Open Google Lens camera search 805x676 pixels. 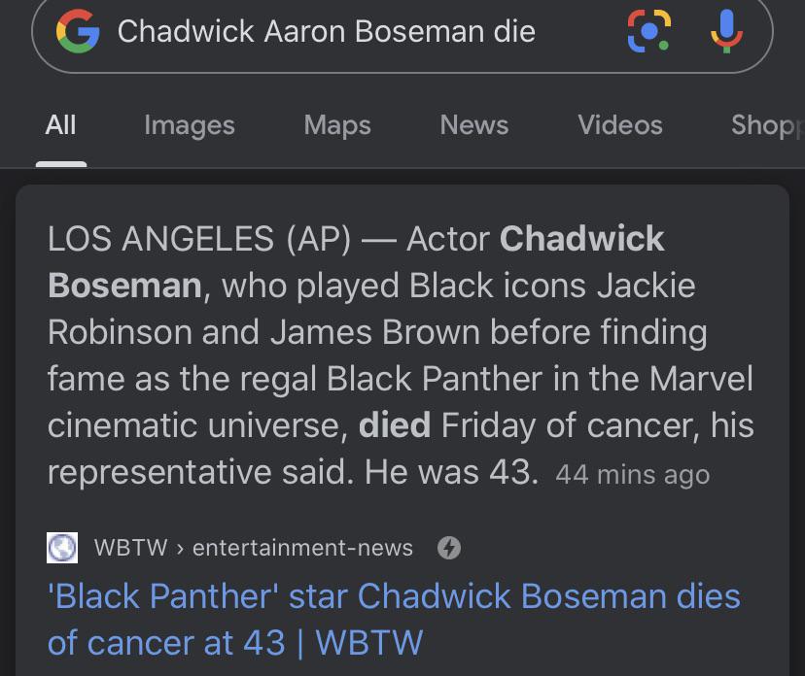coord(648,31)
